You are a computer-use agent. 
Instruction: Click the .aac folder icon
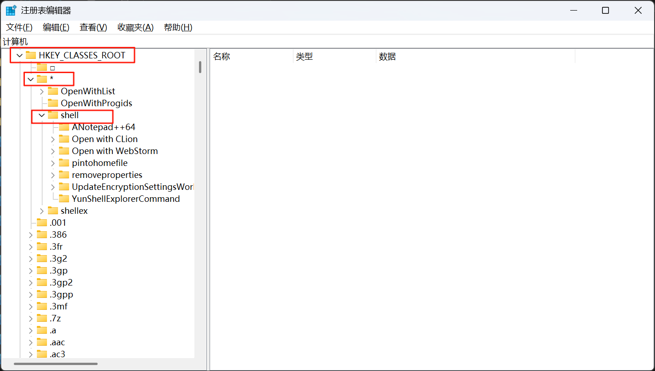[x=42, y=342]
